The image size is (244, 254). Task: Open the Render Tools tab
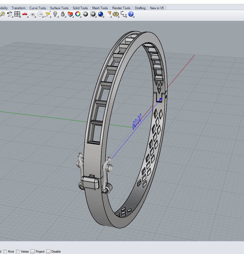point(121,8)
